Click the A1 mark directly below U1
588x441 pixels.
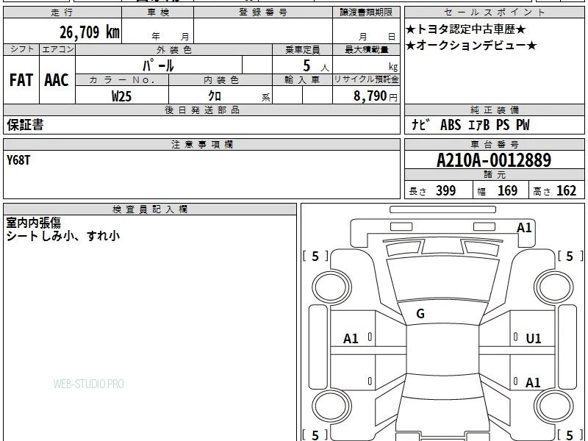(533, 383)
